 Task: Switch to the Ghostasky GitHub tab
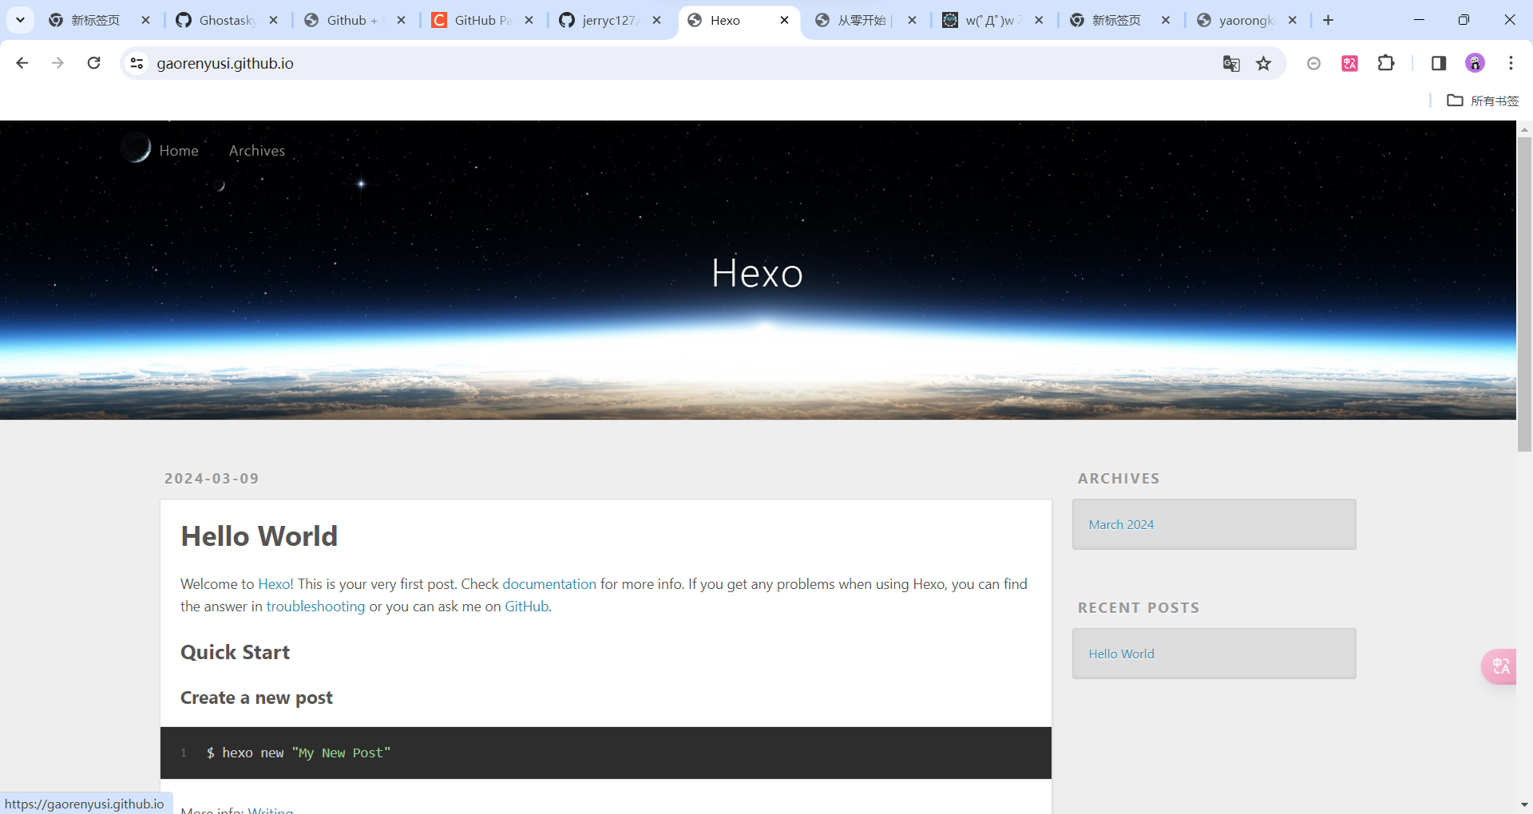click(227, 20)
